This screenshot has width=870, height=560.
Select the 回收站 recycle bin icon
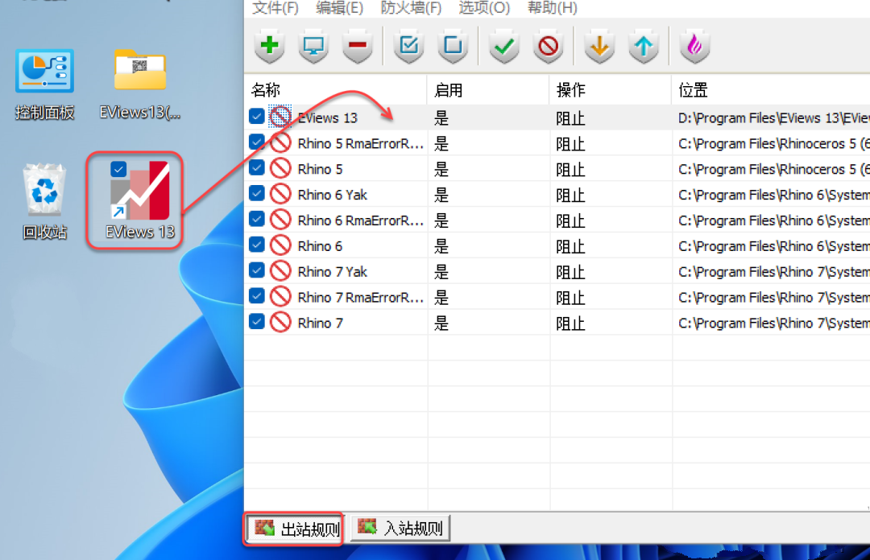pyautogui.click(x=45, y=202)
